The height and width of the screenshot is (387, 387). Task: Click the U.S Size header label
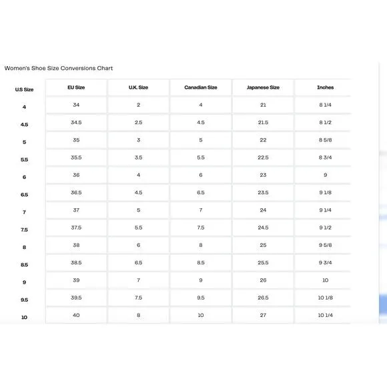24,89
